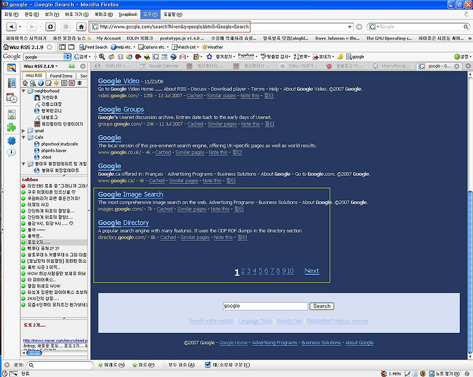Screen dimensions: 473x377
Task: Click the blue question mark help icon in sidebar
Action: (x=41, y=83)
